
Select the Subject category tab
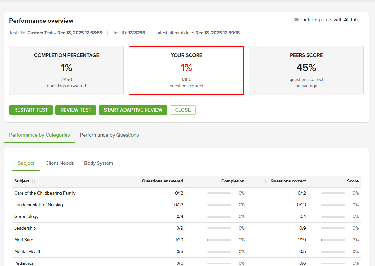pyautogui.click(x=26, y=163)
